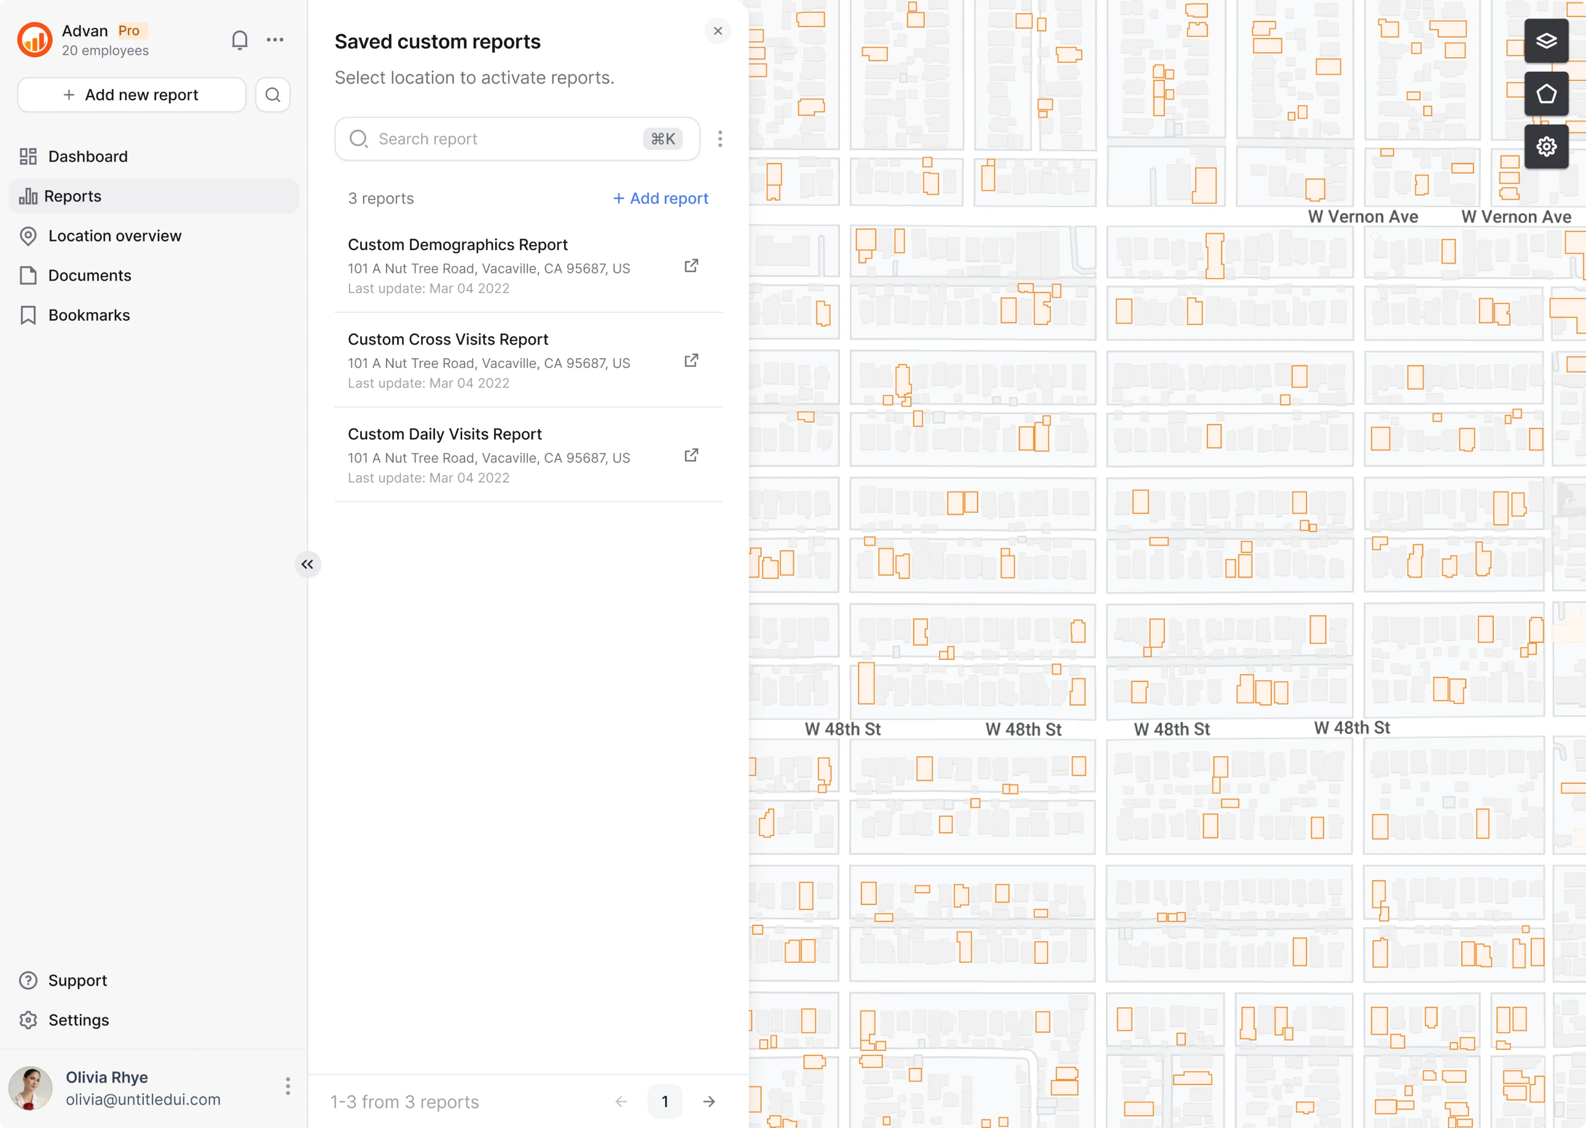Open Custom Demographics Report via external link icon
This screenshot has width=1586, height=1128.
[691, 266]
